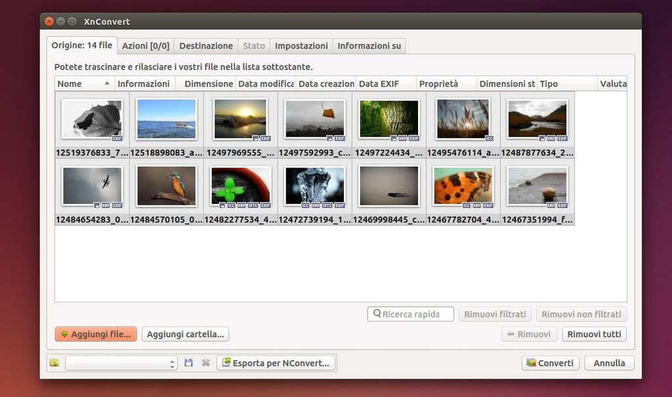Sort list by the Dimensione column header
672x397 pixels.
tap(208, 84)
